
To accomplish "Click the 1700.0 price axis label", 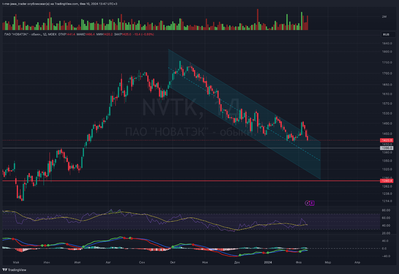I will pos(387,73).
